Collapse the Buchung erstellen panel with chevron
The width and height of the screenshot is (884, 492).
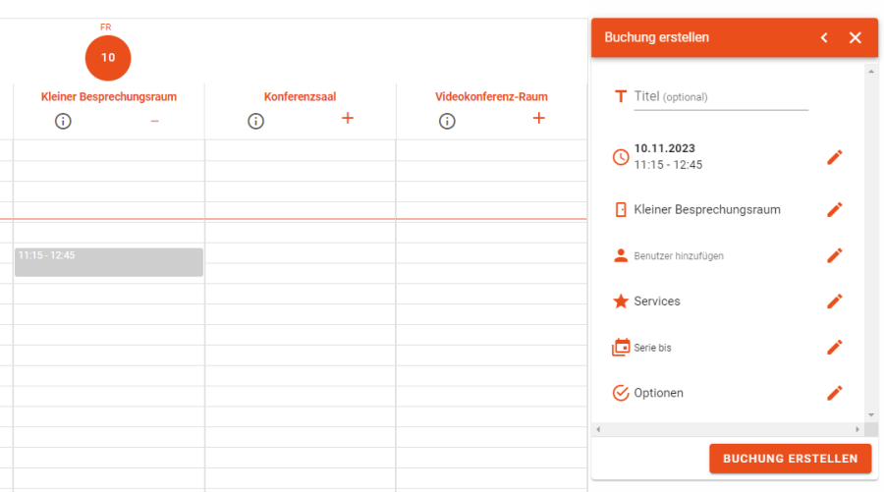pyautogui.click(x=823, y=37)
